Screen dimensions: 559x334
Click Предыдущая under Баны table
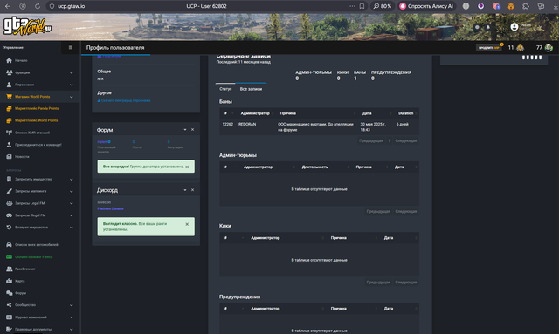tap(370, 141)
